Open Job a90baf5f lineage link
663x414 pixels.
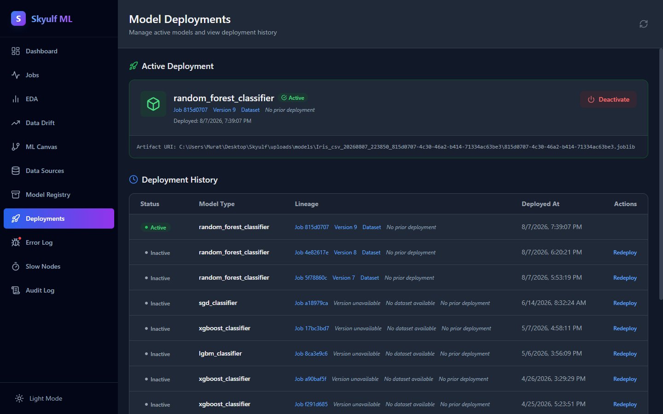pos(310,379)
